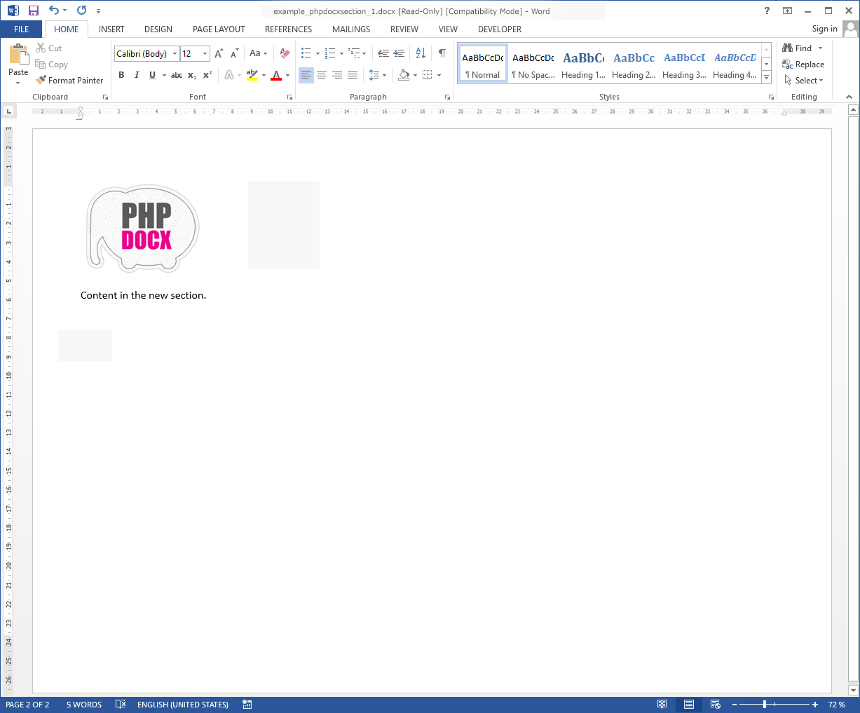Image resolution: width=860 pixels, height=713 pixels.
Task: Click the Ribbon Display Options icon
Action: [x=788, y=11]
